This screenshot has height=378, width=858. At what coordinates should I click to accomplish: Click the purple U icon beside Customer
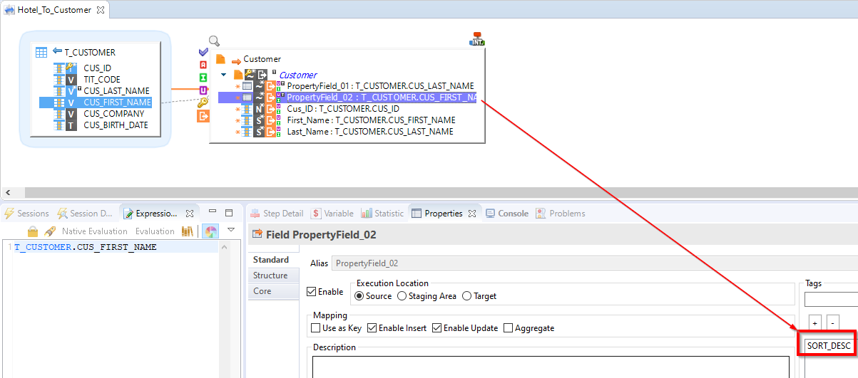203,90
